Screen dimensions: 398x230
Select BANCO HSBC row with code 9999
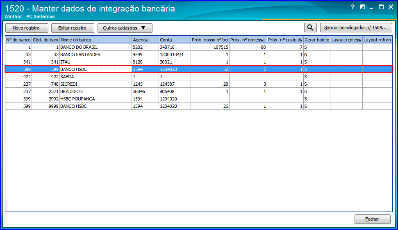pyautogui.click(x=199, y=106)
